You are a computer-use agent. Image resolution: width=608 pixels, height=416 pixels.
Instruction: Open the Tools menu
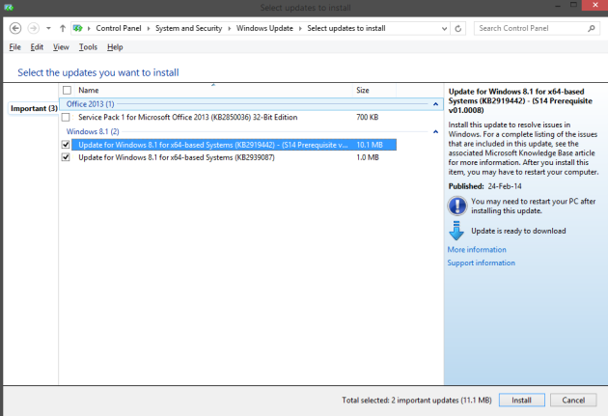click(x=88, y=47)
